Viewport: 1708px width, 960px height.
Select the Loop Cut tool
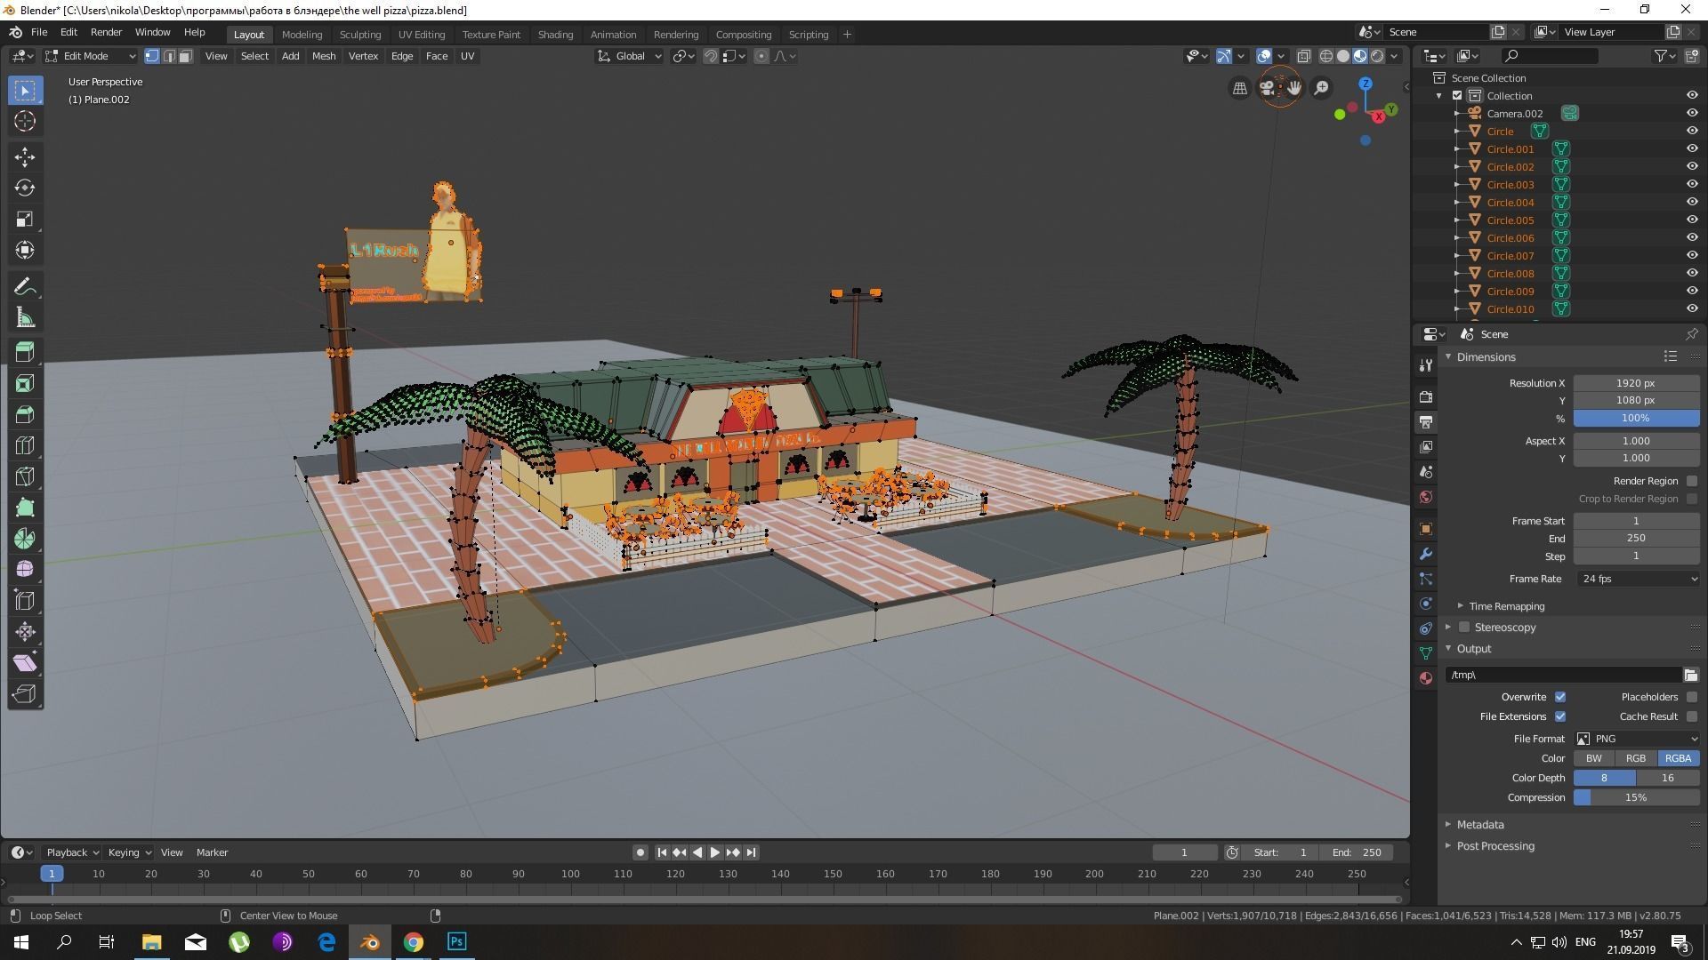coord(25,445)
